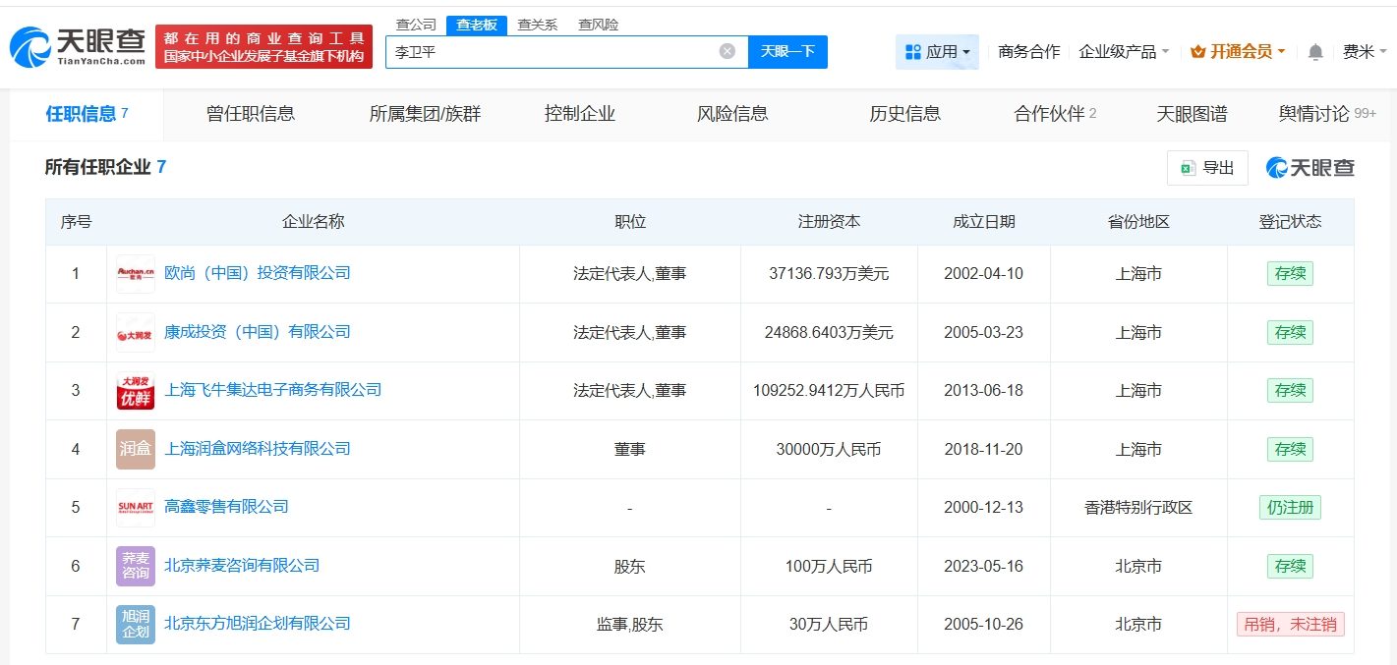Image resolution: width=1397 pixels, height=665 pixels.
Task: Open the 费米 user account menu
Action: [x=1364, y=52]
